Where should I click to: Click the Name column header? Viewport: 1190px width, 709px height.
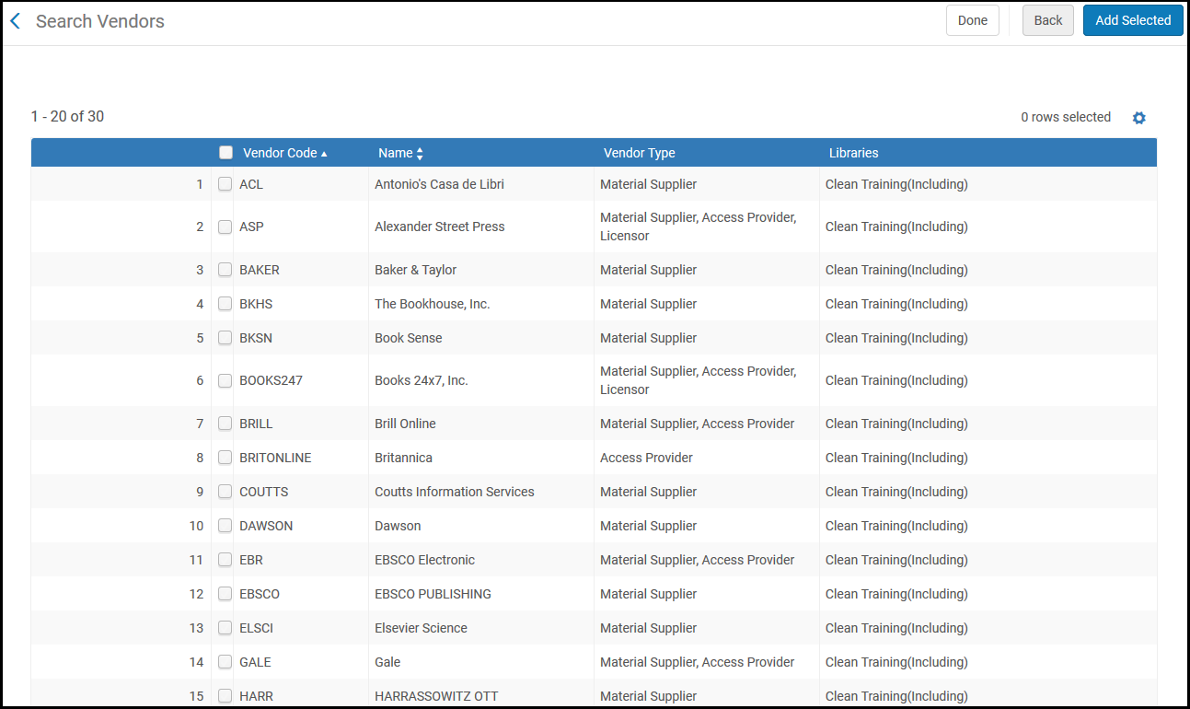click(x=396, y=153)
